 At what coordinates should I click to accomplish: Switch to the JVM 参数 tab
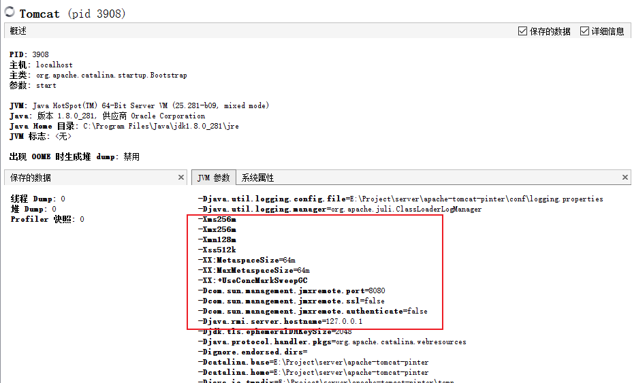click(x=214, y=178)
